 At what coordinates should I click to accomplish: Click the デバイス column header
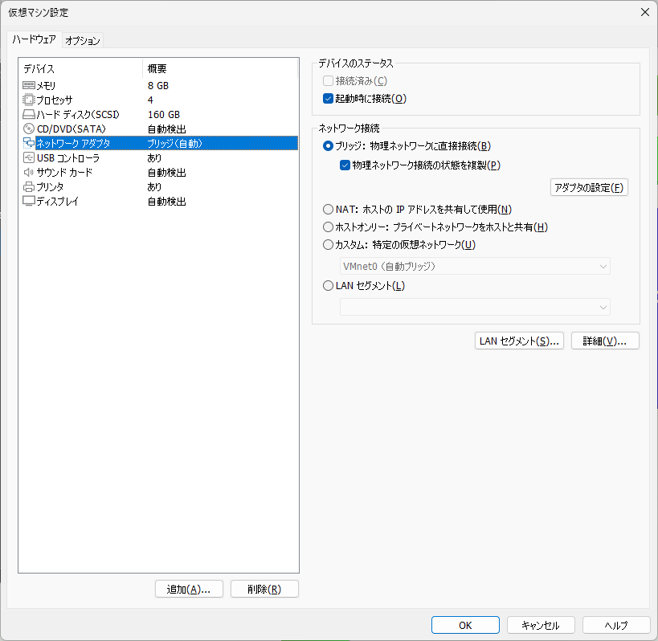(x=39, y=68)
